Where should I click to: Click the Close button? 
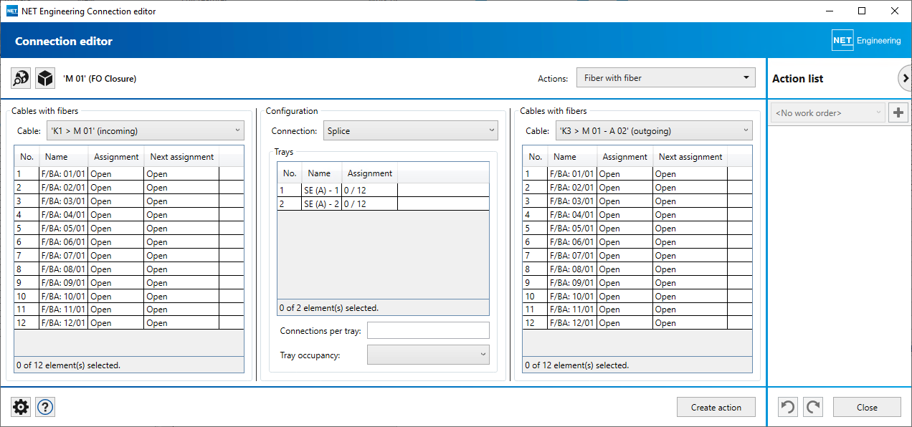[x=867, y=407]
